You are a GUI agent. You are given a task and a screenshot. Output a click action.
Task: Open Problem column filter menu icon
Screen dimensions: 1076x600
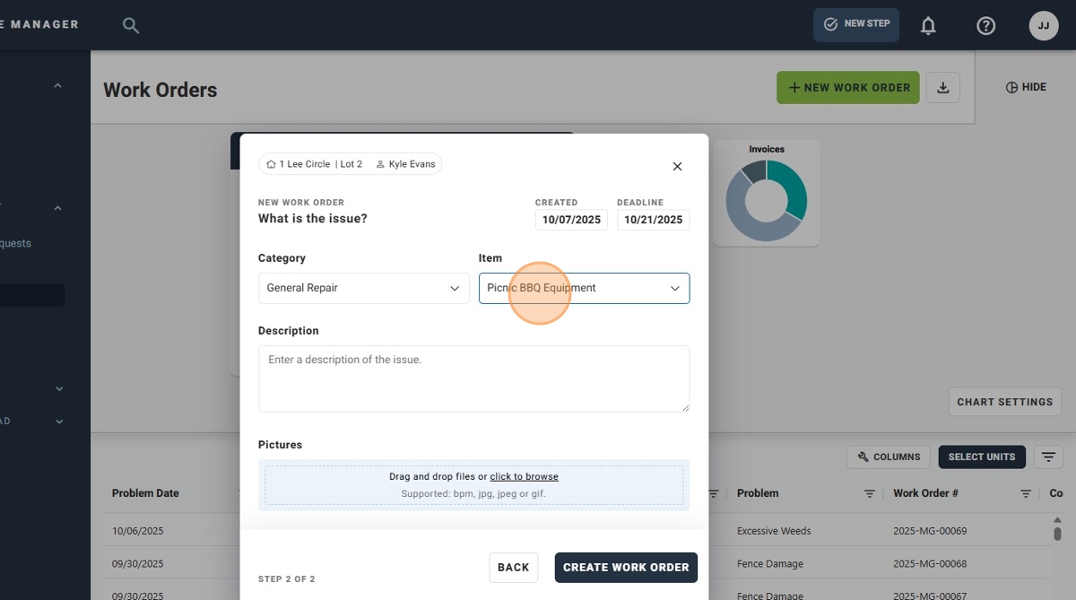coord(869,493)
